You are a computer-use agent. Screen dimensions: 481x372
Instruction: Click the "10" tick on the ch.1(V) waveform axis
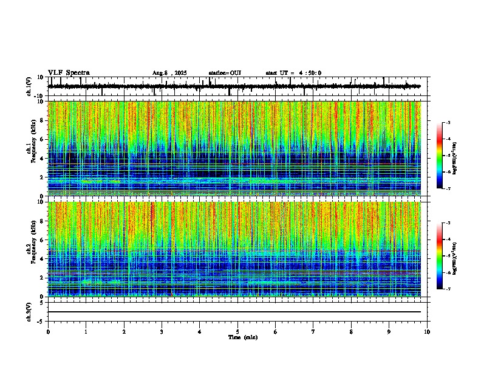click(41, 77)
